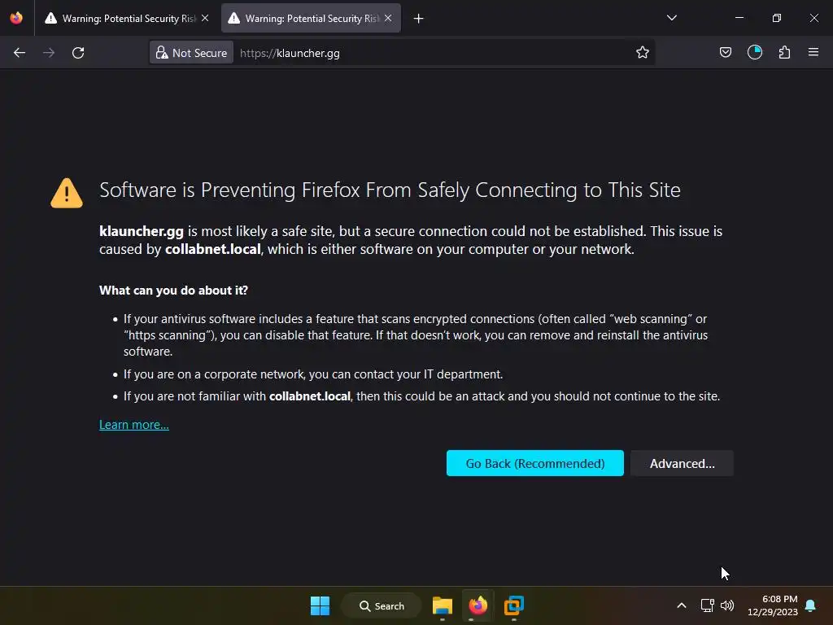Close the active second Warning tab
Image resolution: width=833 pixels, height=625 pixels.
pos(388,18)
